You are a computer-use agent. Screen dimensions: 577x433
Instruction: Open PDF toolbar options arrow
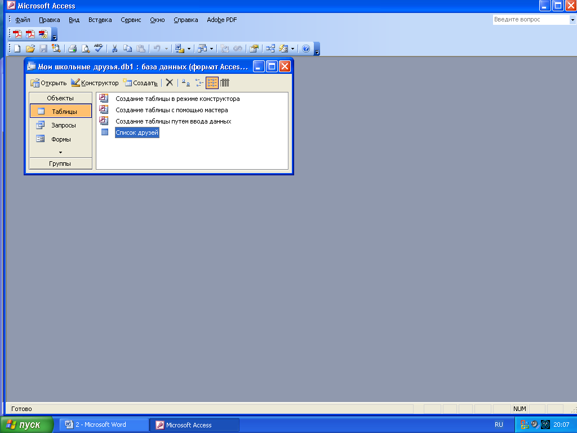(x=55, y=34)
